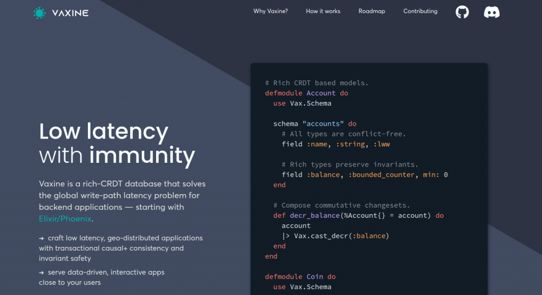Open the GitHub repository icon
542x295 pixels.
(462, 12)
